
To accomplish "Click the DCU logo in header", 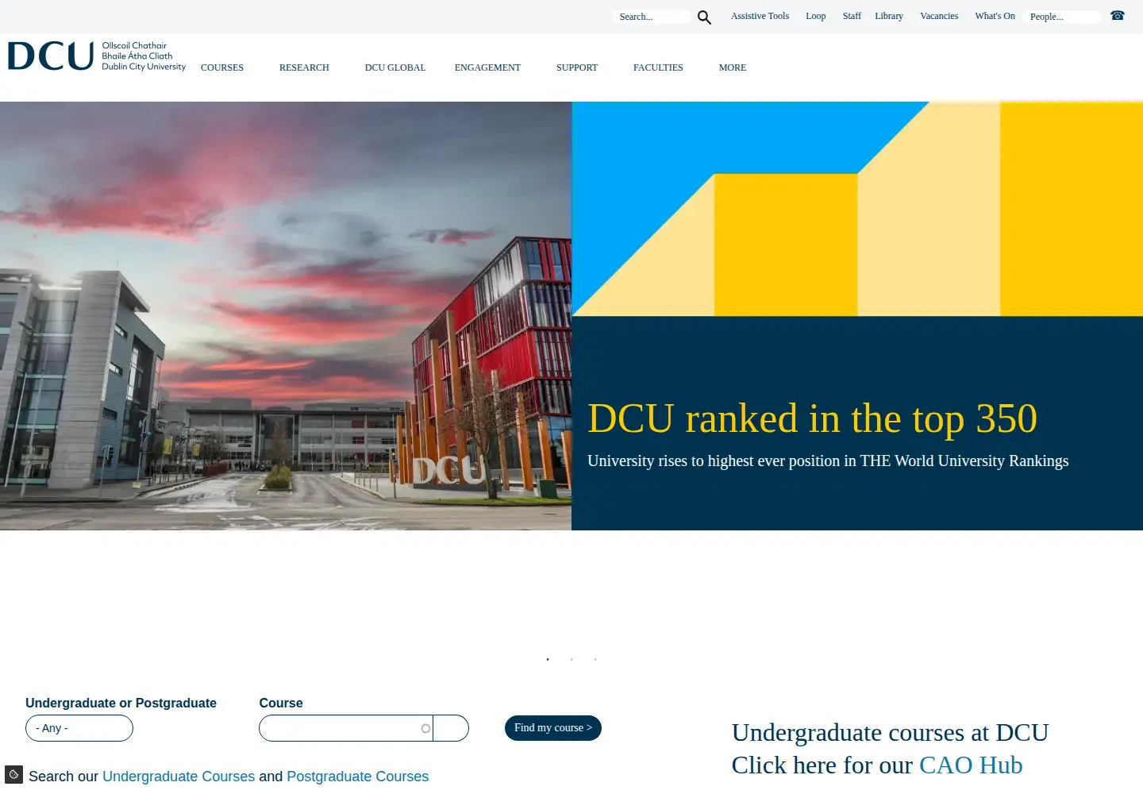I will (96, 56).
